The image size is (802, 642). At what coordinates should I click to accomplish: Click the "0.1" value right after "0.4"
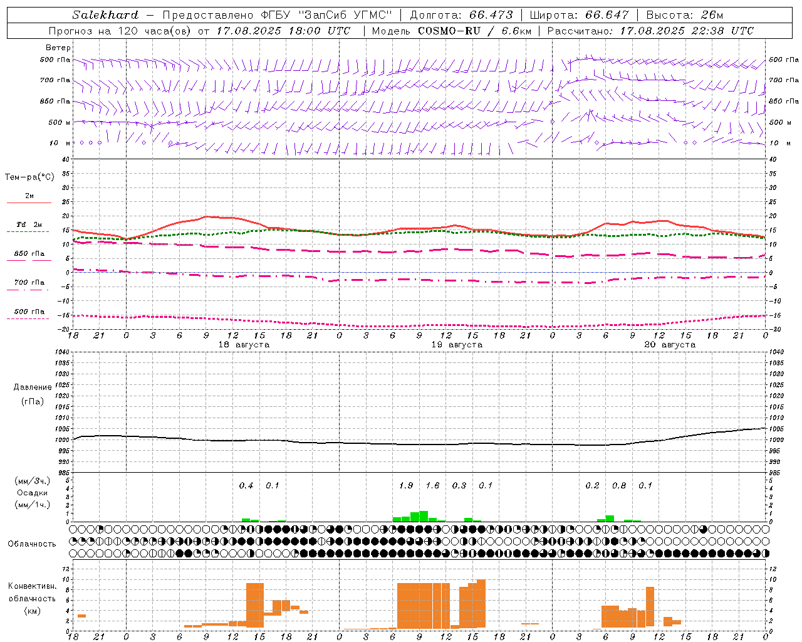pyautogui.click(x=273, y=486)
